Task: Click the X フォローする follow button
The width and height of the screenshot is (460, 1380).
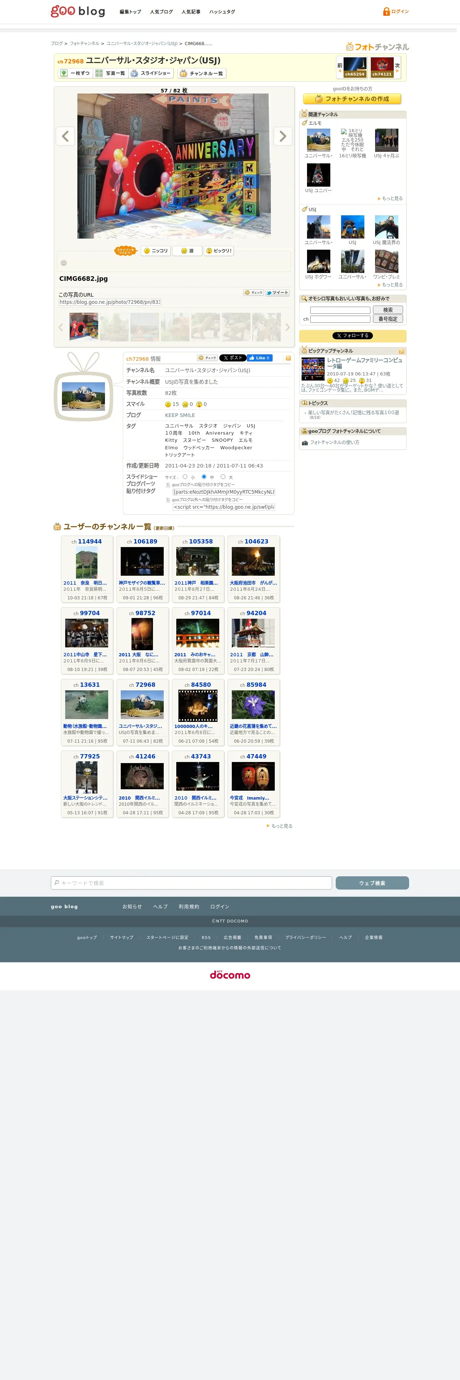Action: coord(353,336)
